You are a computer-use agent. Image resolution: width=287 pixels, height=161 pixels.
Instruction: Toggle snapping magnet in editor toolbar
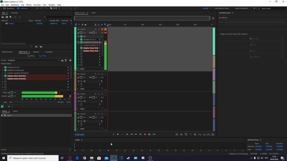102,25
